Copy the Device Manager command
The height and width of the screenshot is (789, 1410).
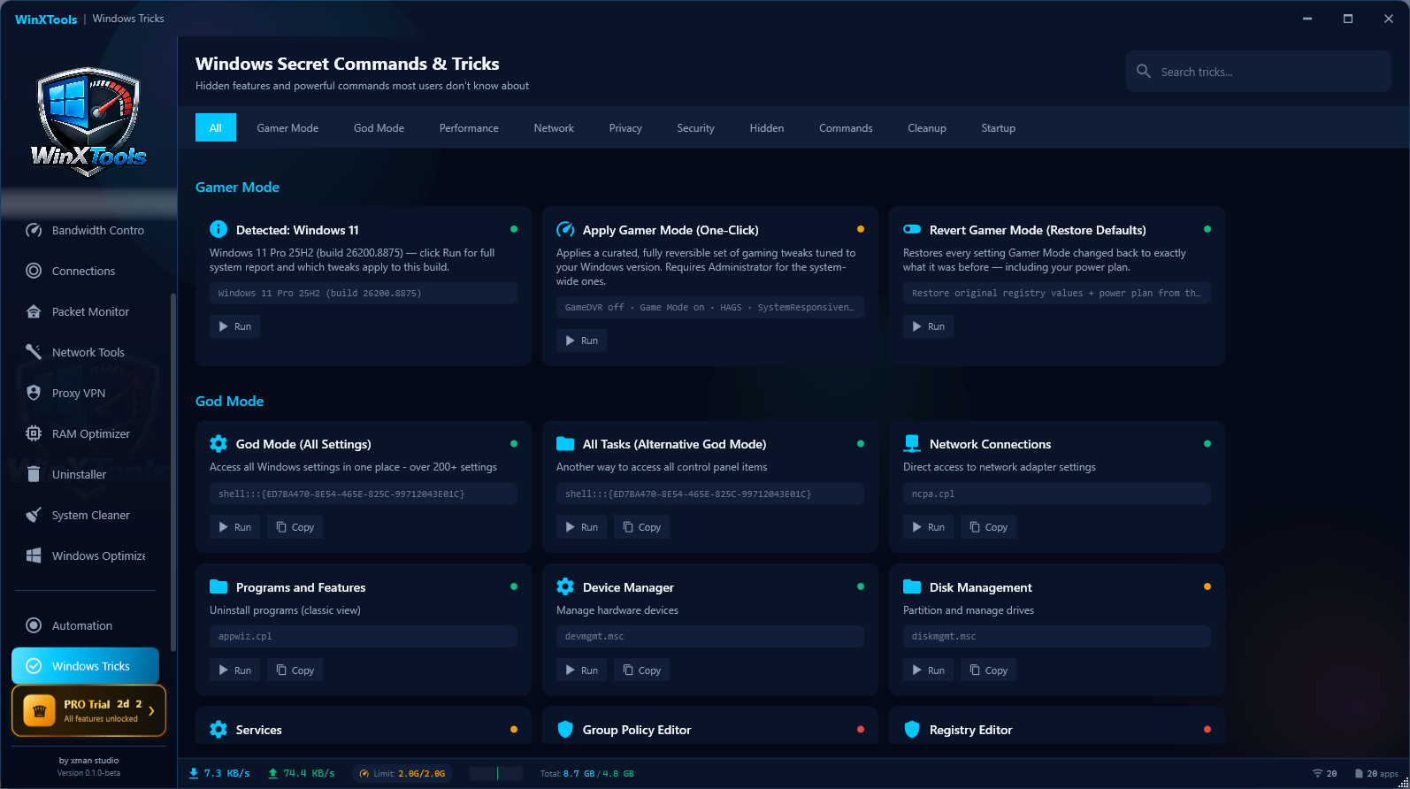pyautogui.click(x=642, y=670)
